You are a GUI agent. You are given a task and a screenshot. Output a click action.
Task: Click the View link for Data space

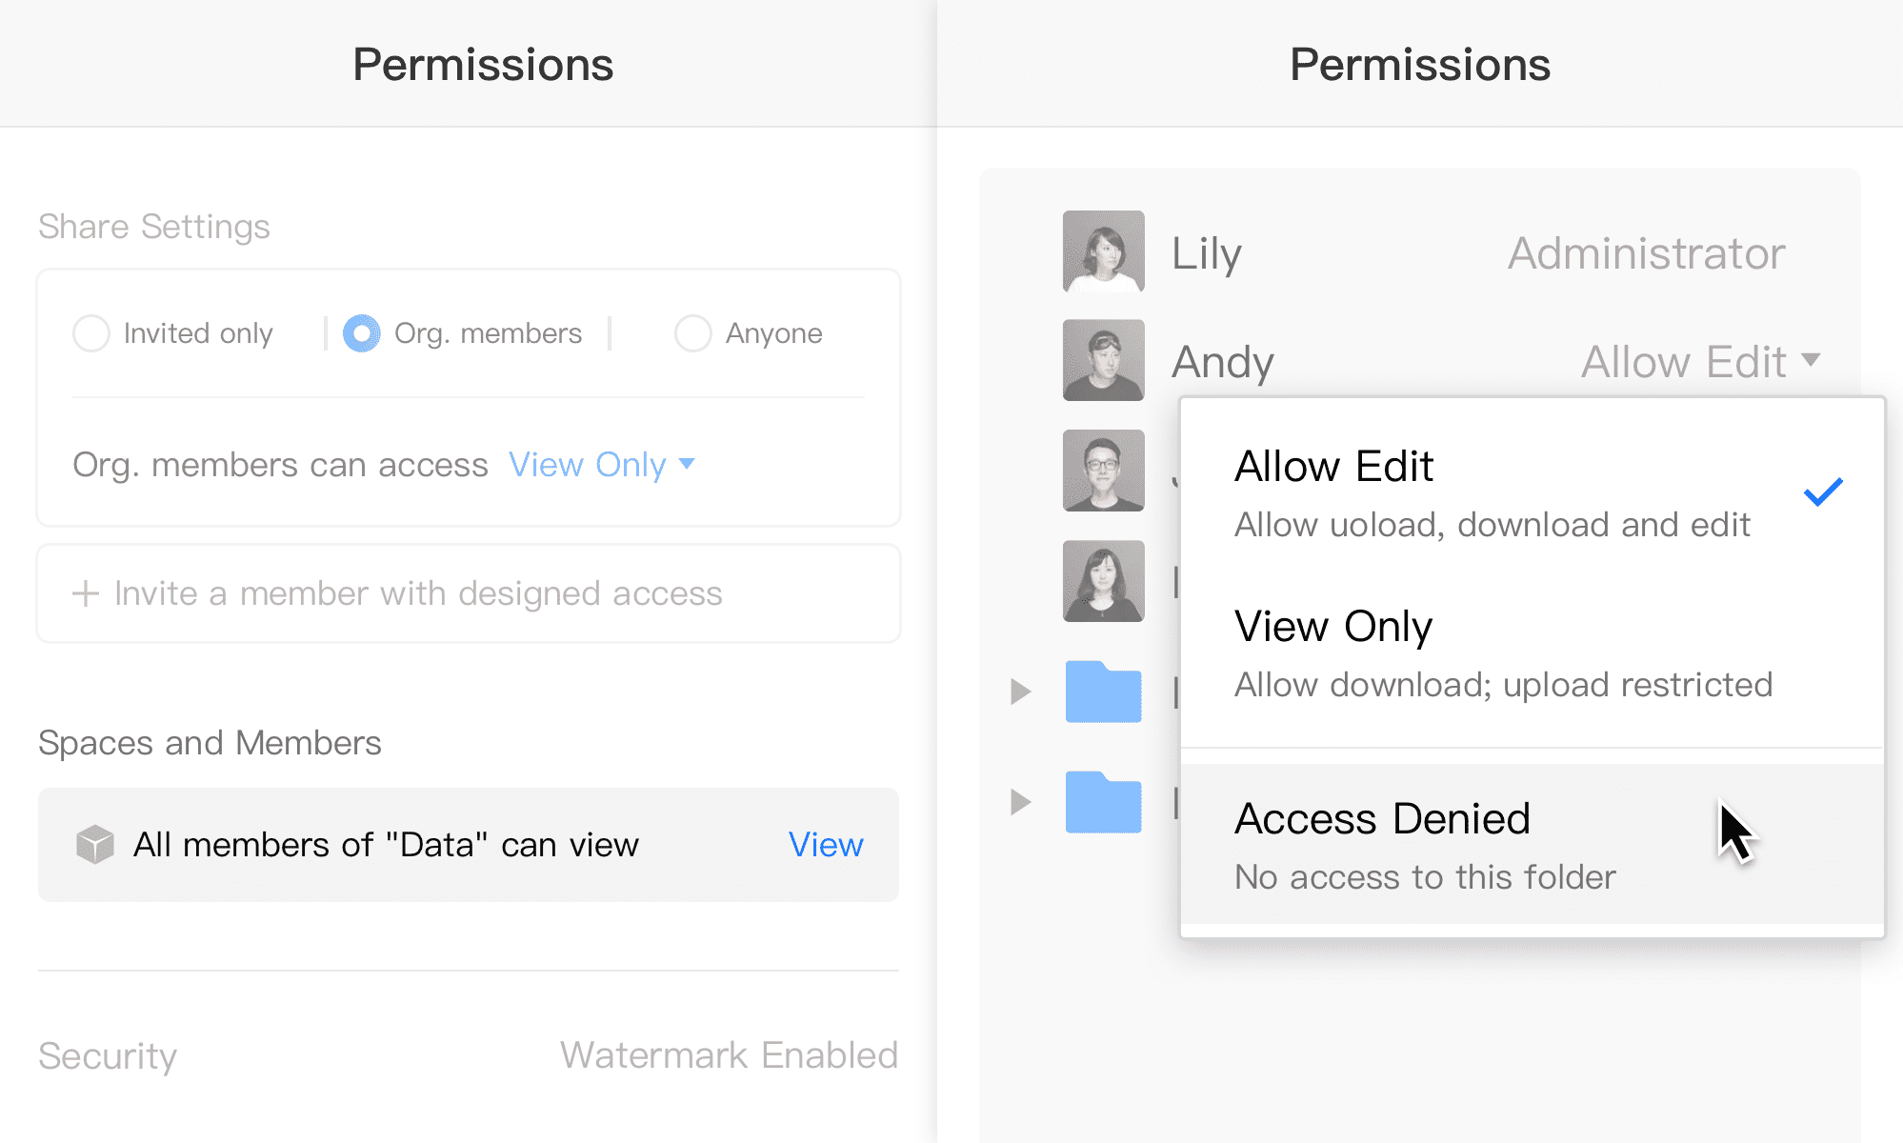(x=826, y=845)
